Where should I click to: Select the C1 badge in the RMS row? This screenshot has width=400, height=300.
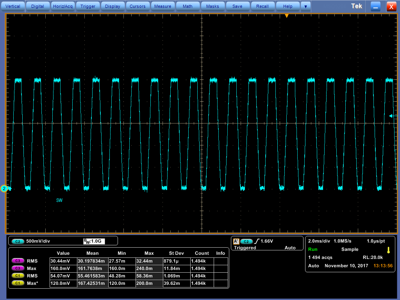tap(18, 276)
